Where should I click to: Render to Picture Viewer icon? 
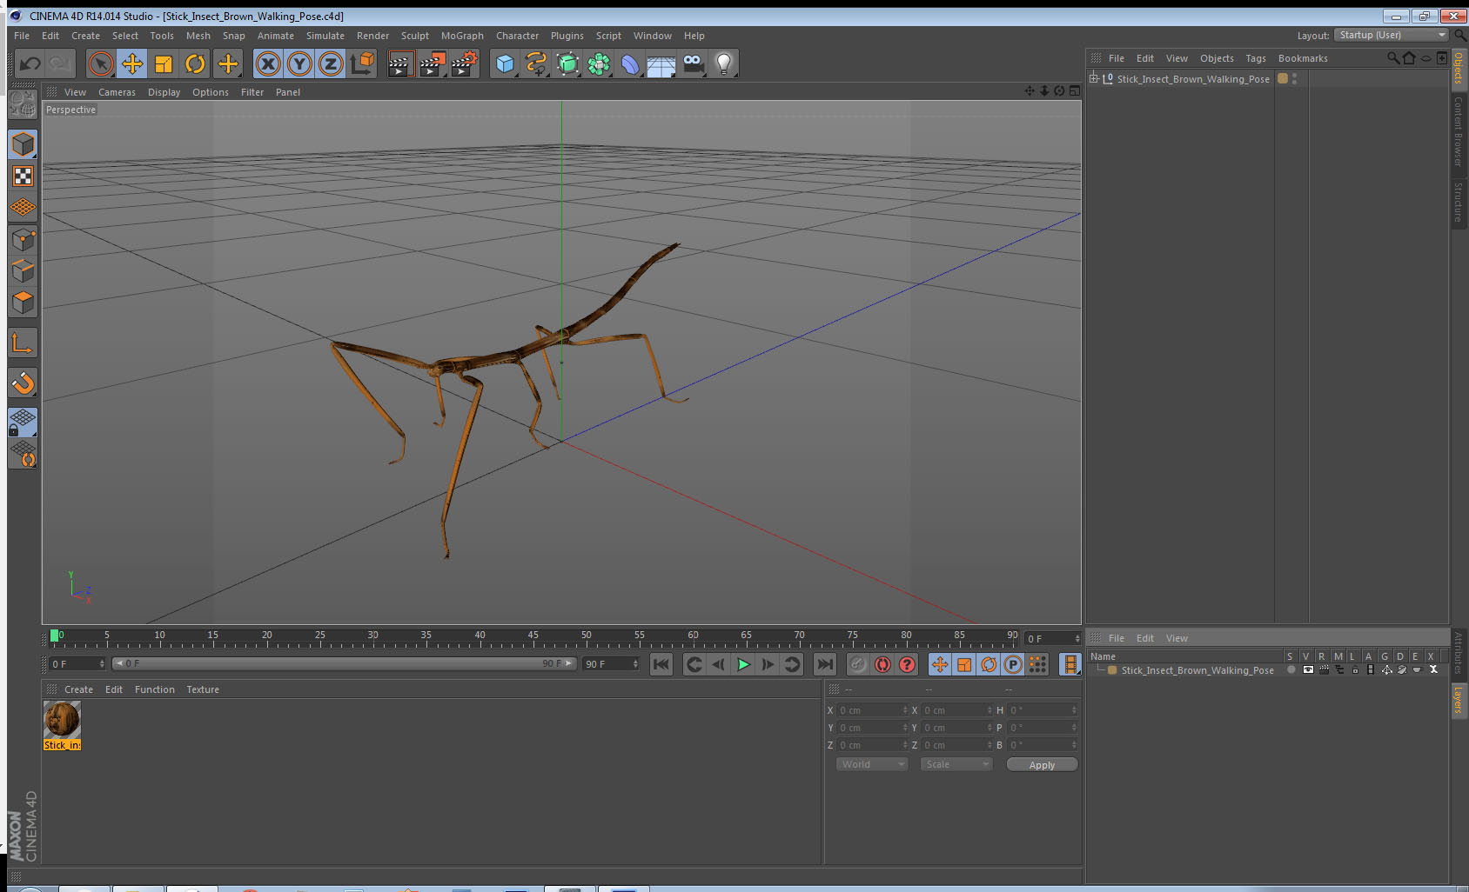click(x=433, y=63)
